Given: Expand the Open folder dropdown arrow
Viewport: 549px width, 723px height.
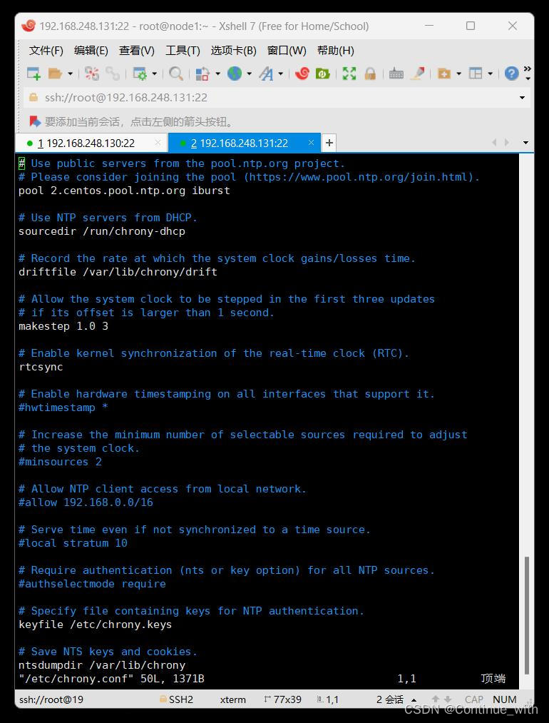Looking at the screenshot, I should (x=70, y=74).
